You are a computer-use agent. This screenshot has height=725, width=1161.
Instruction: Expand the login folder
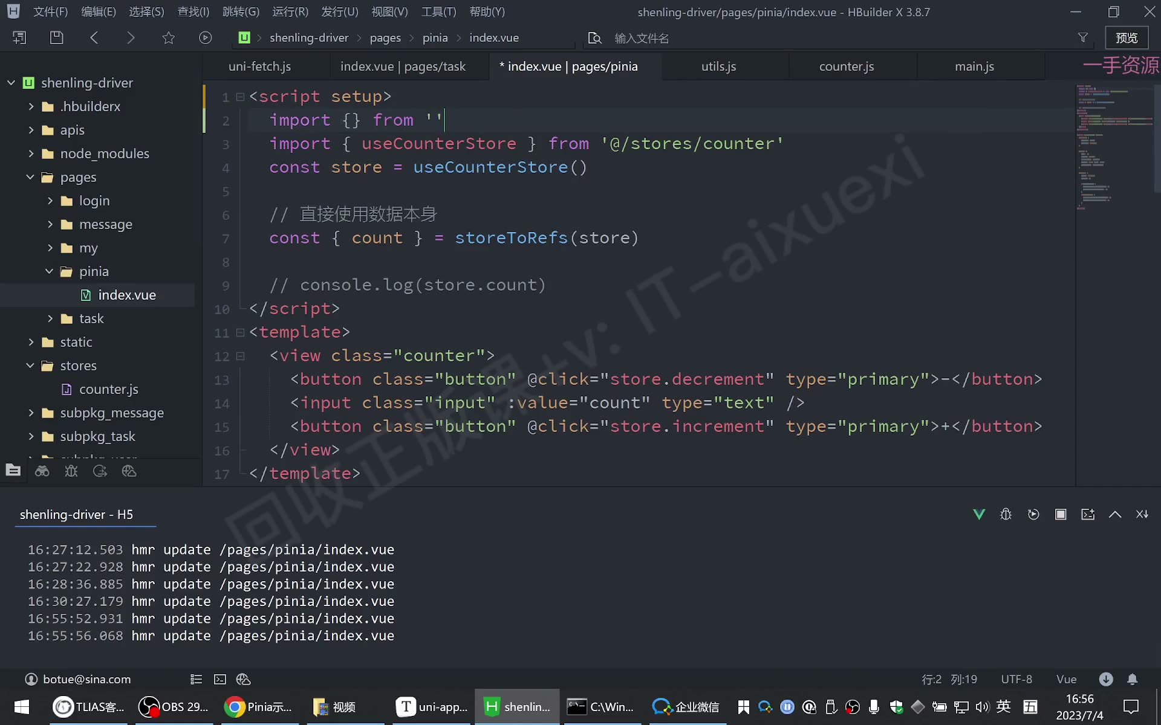click(x=50, y=201)
